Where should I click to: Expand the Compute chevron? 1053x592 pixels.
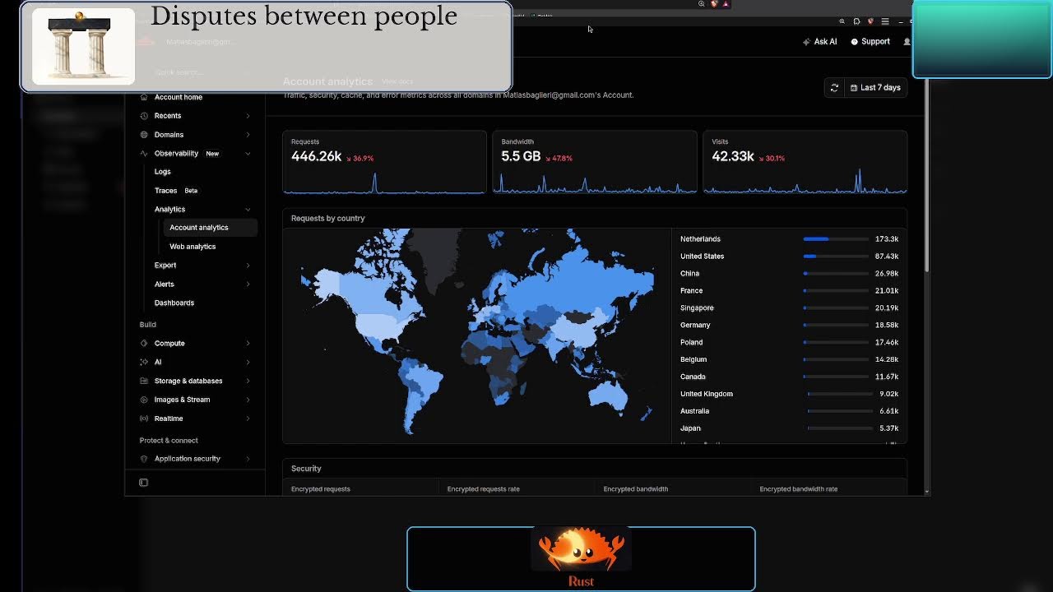[248, 344]
